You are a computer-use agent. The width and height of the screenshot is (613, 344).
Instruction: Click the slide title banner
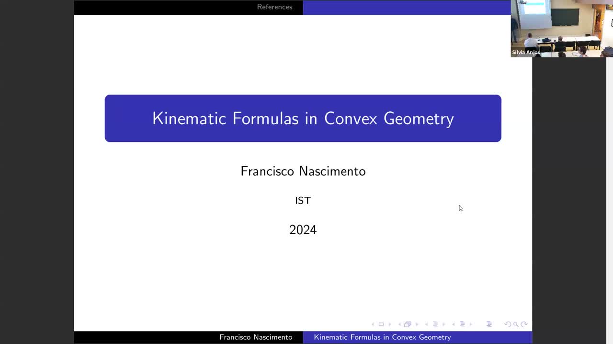(303, 118)
